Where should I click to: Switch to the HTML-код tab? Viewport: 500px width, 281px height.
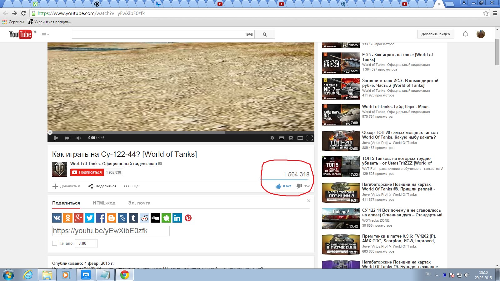click(x=104, y=203)
